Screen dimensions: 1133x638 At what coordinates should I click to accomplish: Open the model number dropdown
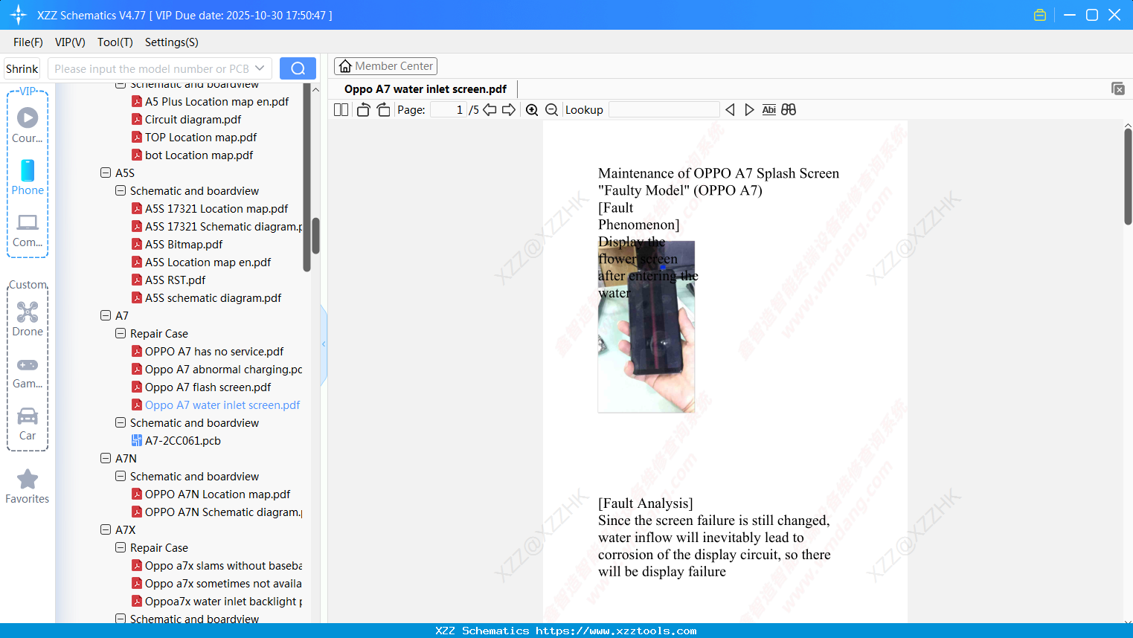(x=260, y=68)
